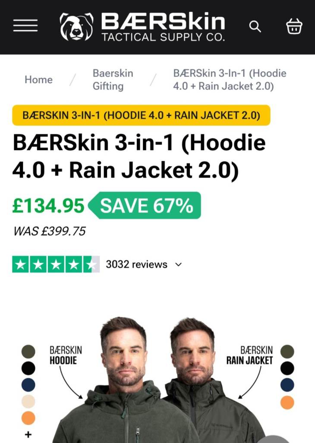
Task: Click the BÆRSkin bear logo
Action: point(76,27)
